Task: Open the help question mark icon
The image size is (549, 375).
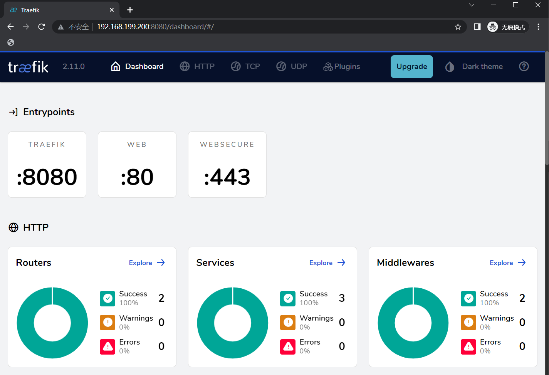Action: tap(524, 66)
